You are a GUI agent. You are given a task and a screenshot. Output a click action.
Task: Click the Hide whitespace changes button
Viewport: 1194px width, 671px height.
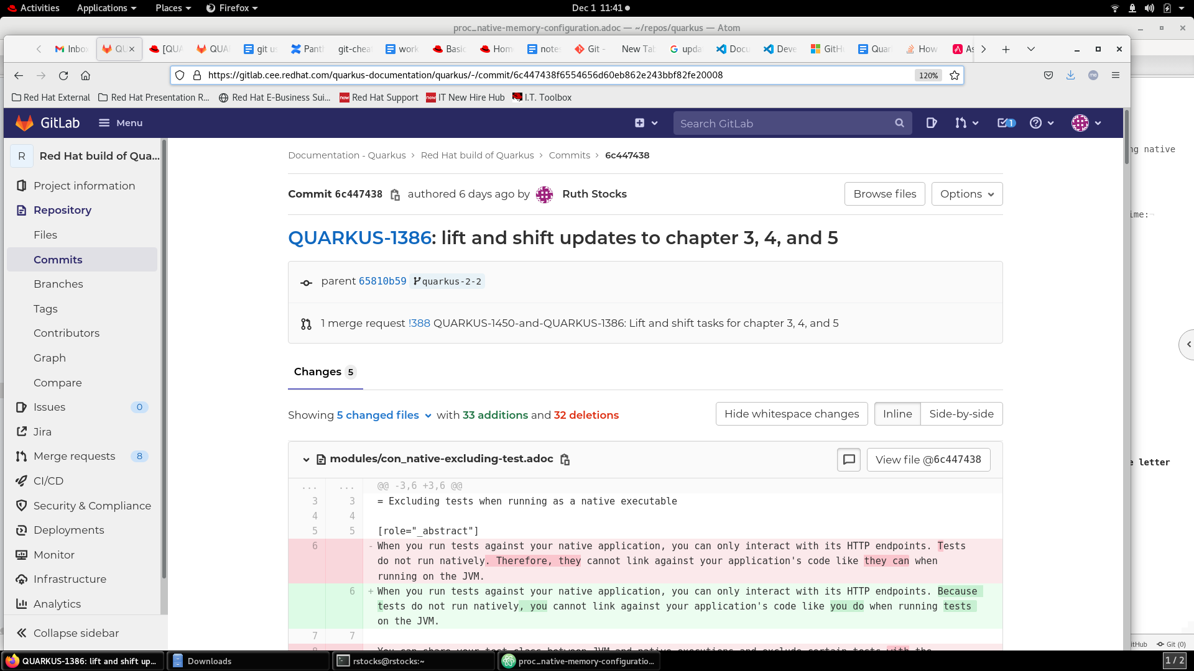[791, 414]
